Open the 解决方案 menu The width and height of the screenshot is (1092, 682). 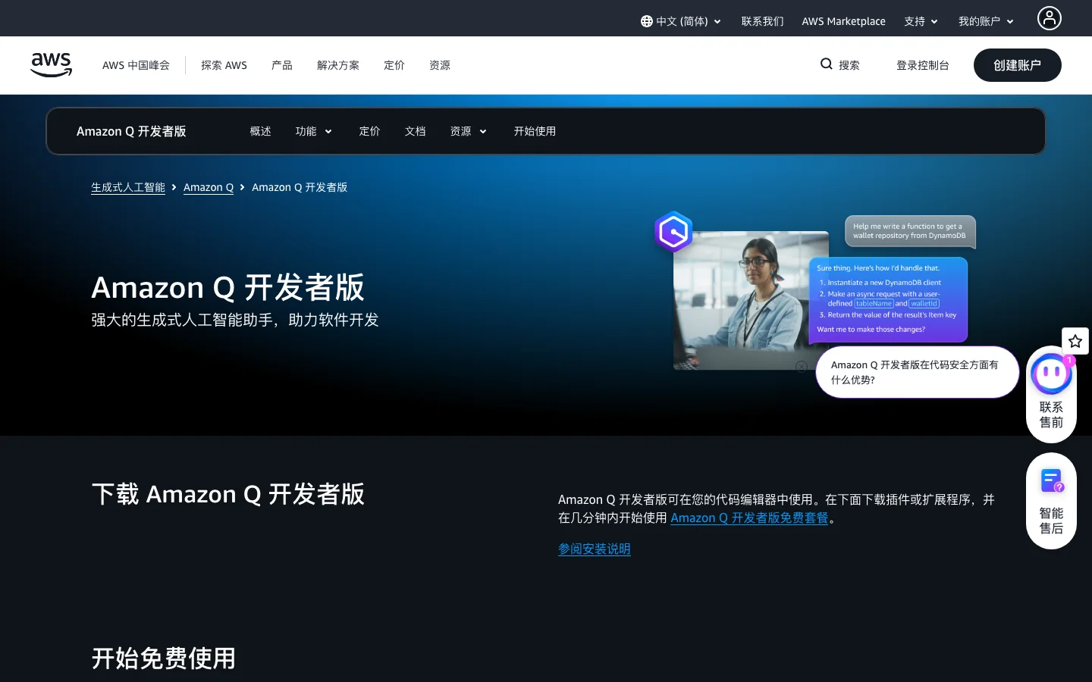tap(338, 65)
